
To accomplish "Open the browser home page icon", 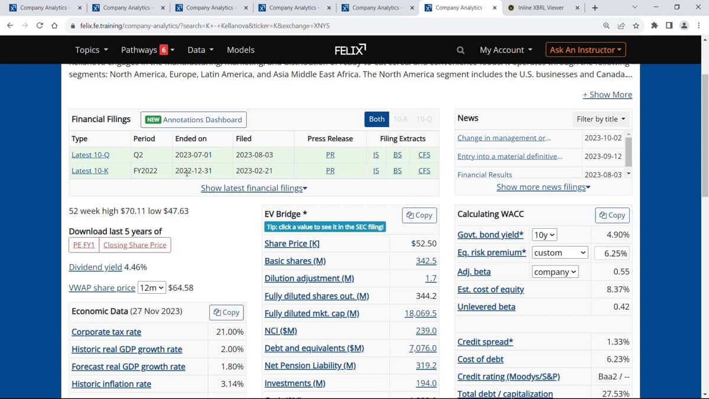I will coord(54,26).
